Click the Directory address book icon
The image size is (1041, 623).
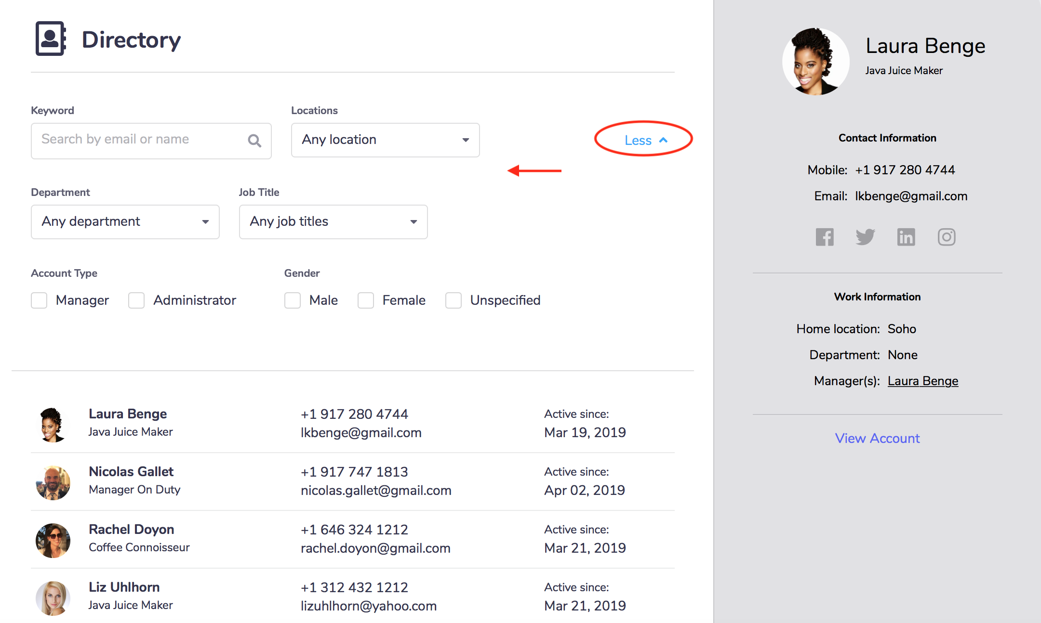pyautogui.click(x=51, y=39)
